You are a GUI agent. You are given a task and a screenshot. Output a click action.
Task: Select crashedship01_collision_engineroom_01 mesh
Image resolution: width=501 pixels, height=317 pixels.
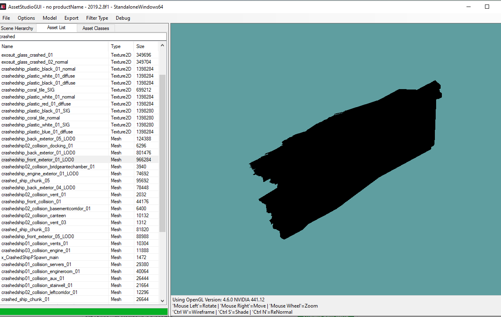[79, 271]
